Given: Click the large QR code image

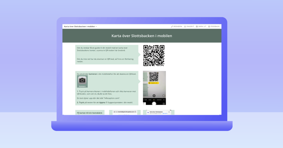Looking at the screenshot, I should (154, 56).
